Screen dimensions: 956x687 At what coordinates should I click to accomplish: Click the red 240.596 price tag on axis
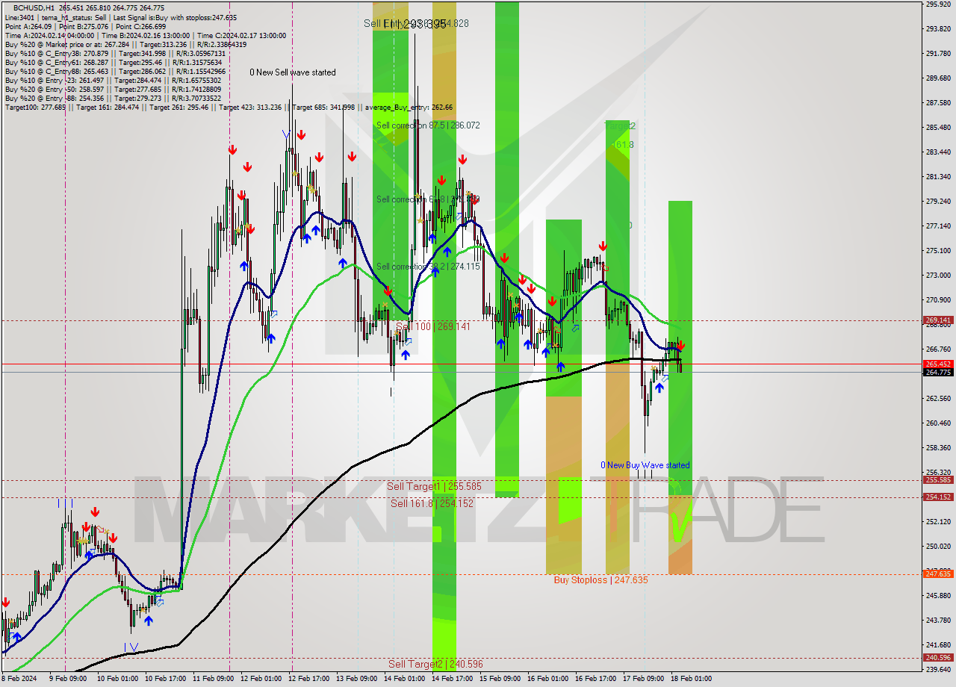coord(938,657)
